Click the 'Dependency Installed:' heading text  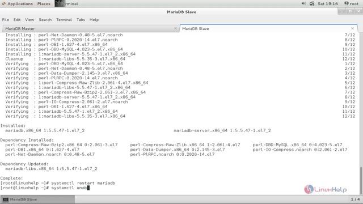click(27, 140)
